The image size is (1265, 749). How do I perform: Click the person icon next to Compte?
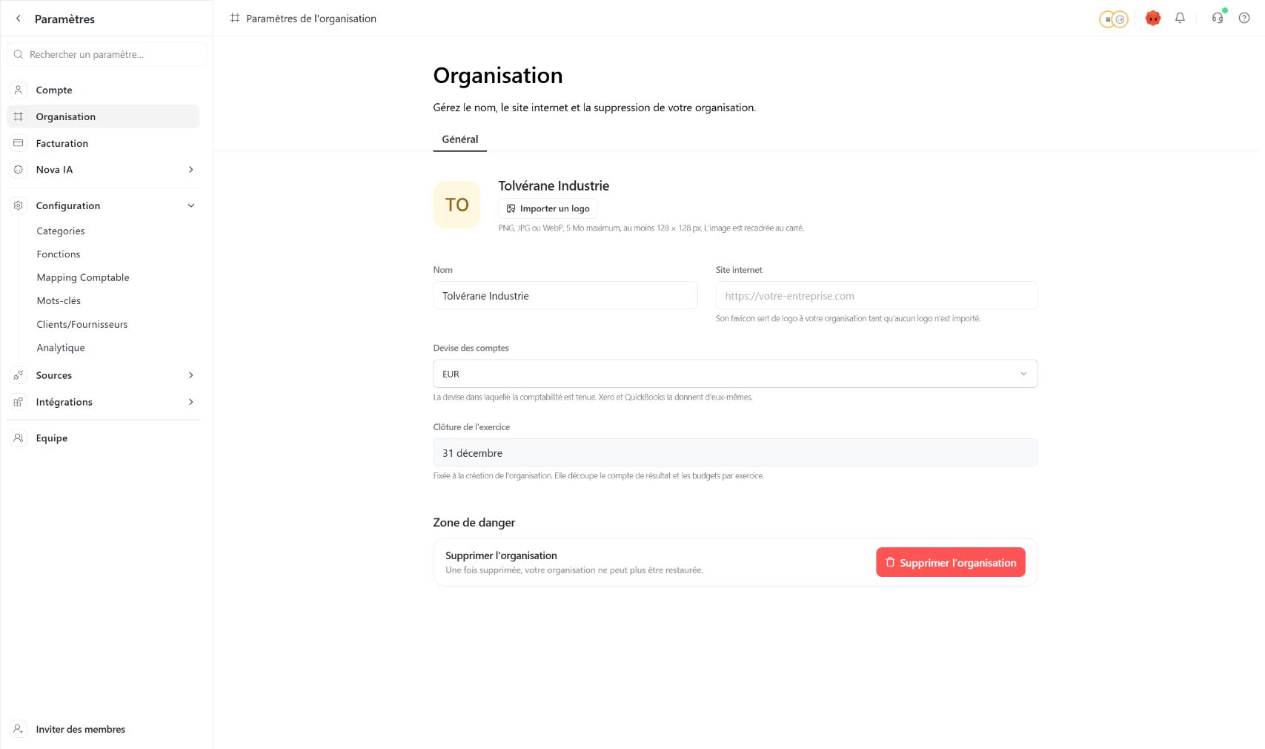[19, 90]
